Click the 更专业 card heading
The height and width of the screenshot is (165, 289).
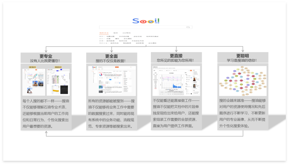[x=46, y=56]
